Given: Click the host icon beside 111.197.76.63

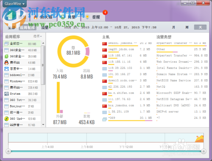Looking at the screenshot, I should point(104,100).
